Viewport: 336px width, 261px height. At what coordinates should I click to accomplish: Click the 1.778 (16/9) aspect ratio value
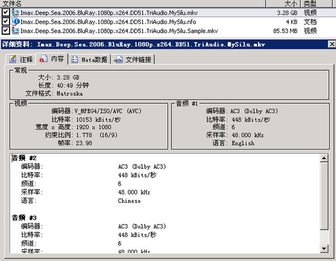click(97, 135)
